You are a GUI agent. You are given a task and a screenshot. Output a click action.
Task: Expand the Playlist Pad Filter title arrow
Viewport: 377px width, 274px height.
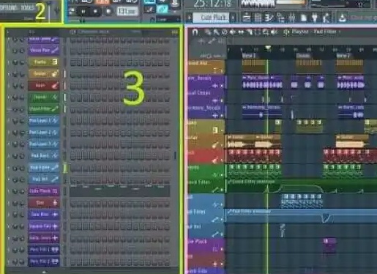340,32
